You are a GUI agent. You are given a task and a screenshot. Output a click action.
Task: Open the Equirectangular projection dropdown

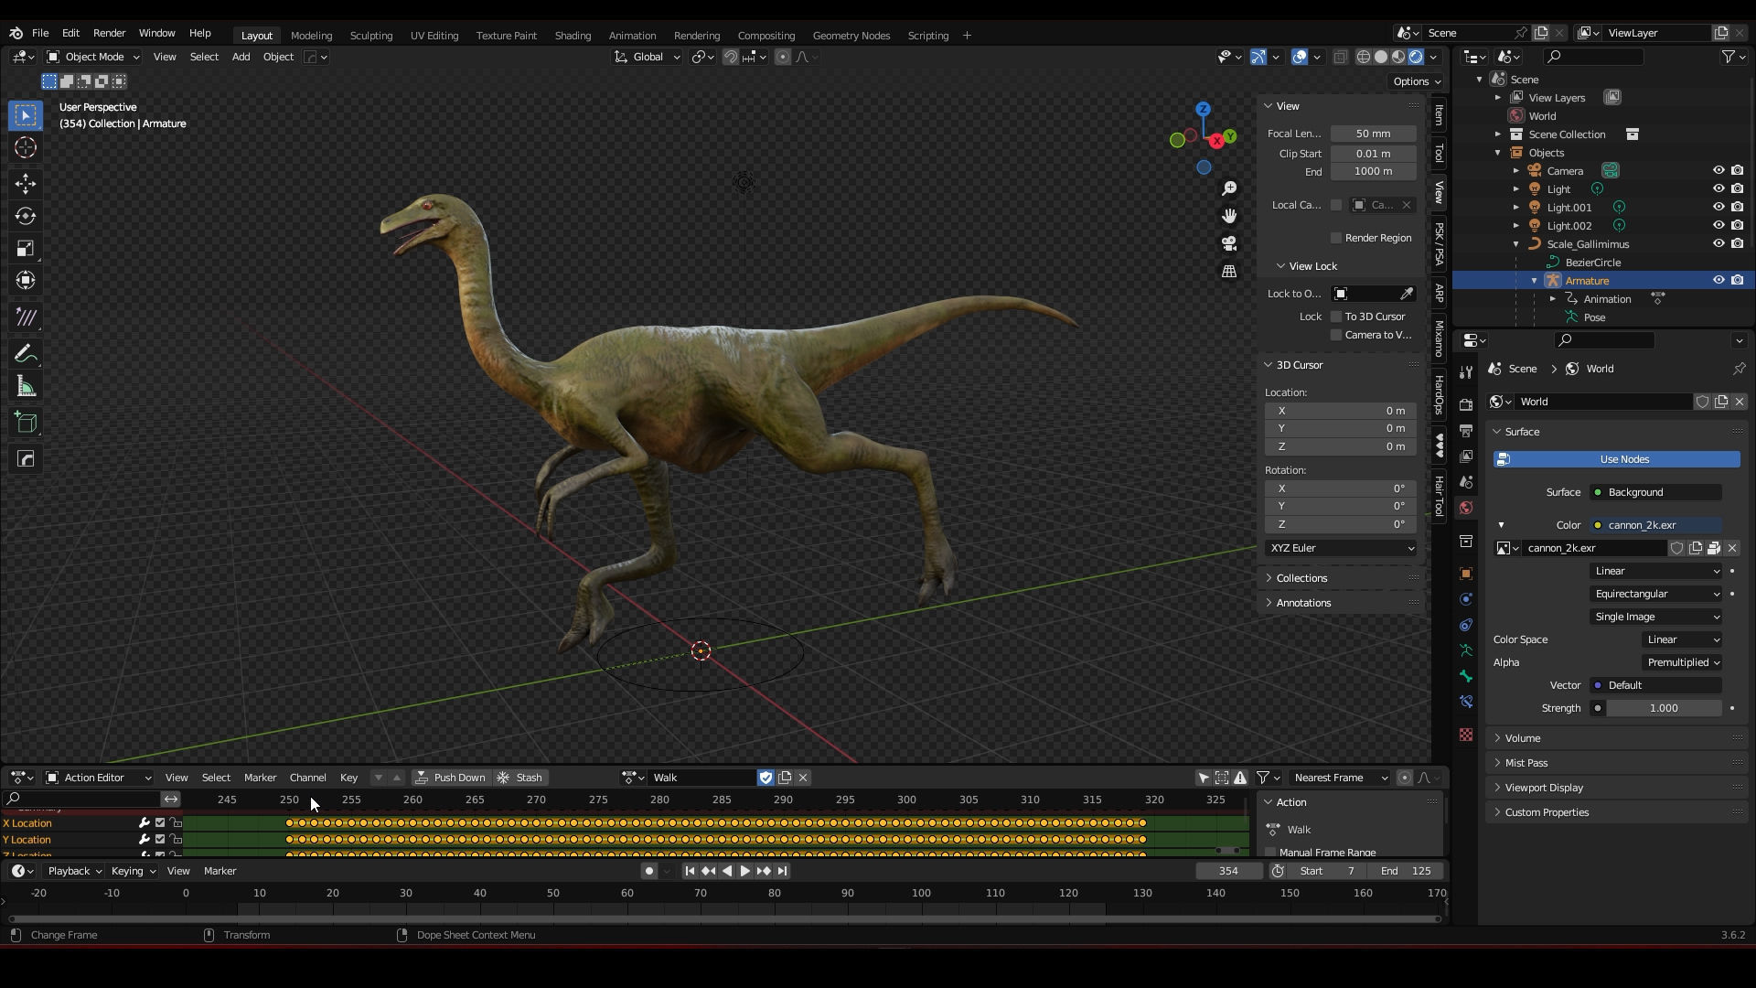pyautogui.click(x=1656, y=594)
